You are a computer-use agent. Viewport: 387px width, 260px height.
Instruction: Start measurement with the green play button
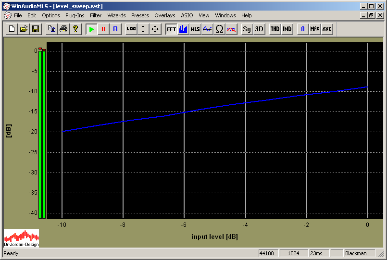(x=91, y=29)
